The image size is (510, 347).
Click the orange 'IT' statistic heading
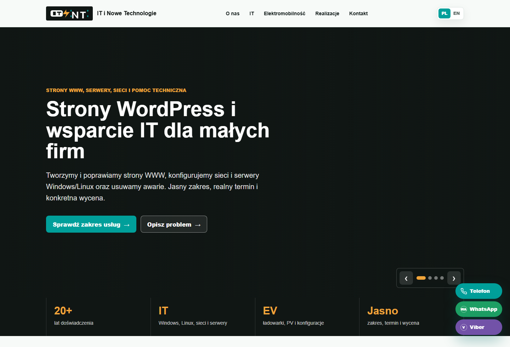pos(163,311)
